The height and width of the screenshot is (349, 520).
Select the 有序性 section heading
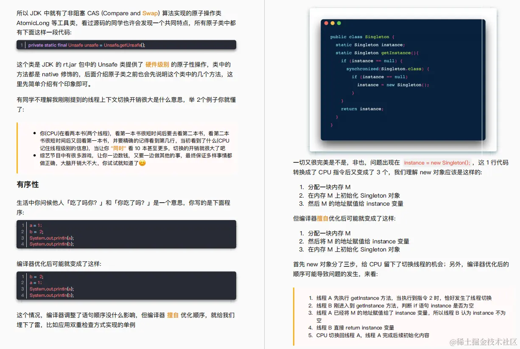(27, 184)
